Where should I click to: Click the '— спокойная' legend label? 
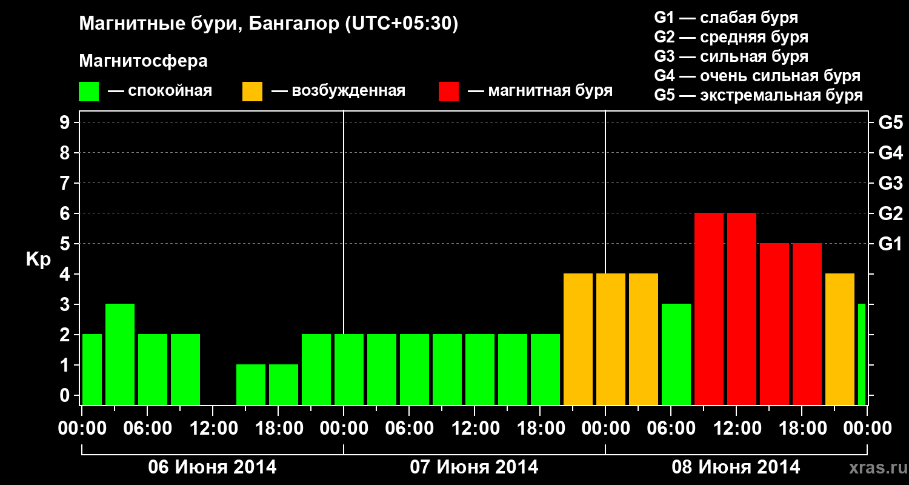point(160,92)
